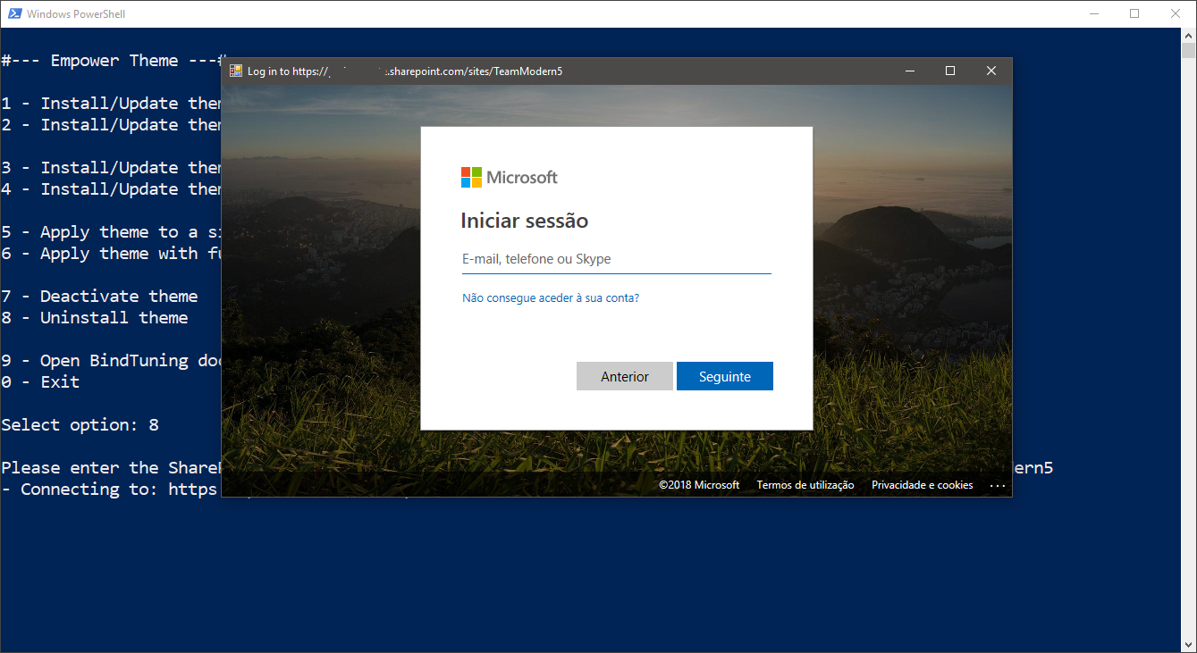
Task: Click '2 - Install/Update' line in PowerShell
Action: point(111,124)
